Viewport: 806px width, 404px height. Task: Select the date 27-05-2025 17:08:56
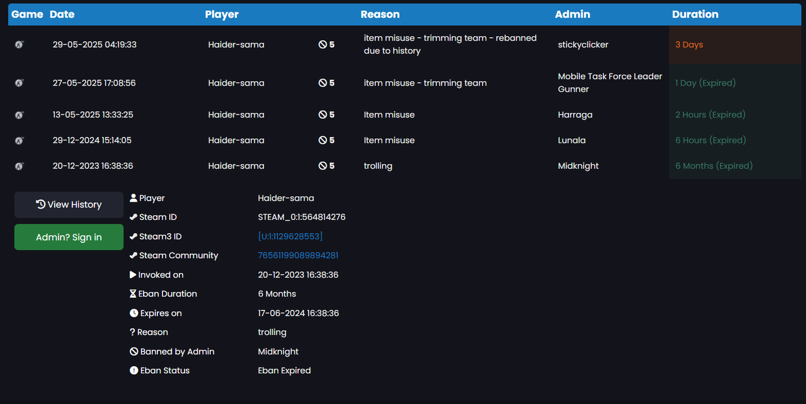point(94,83)
